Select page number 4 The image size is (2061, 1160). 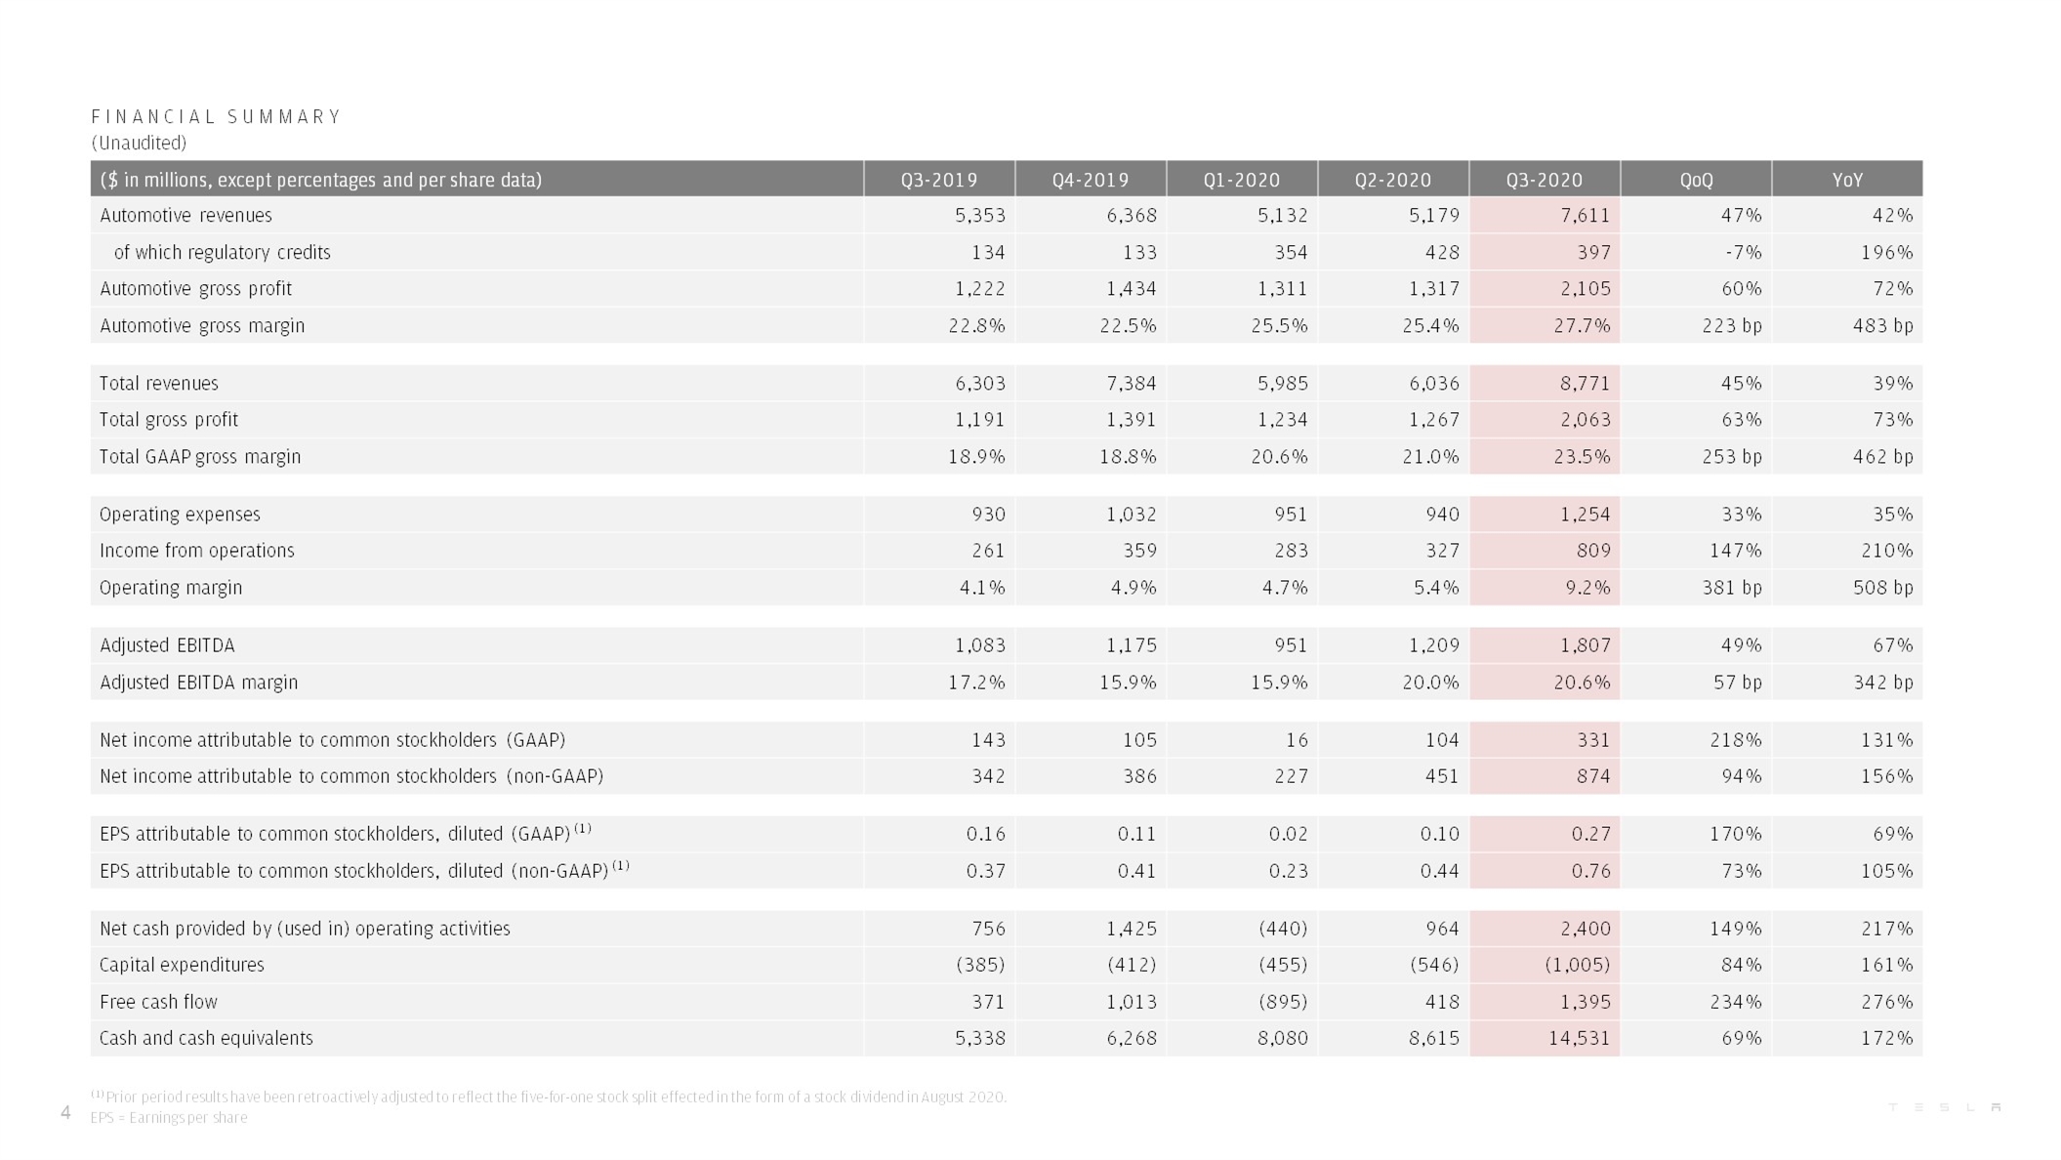pos(65,1112)
